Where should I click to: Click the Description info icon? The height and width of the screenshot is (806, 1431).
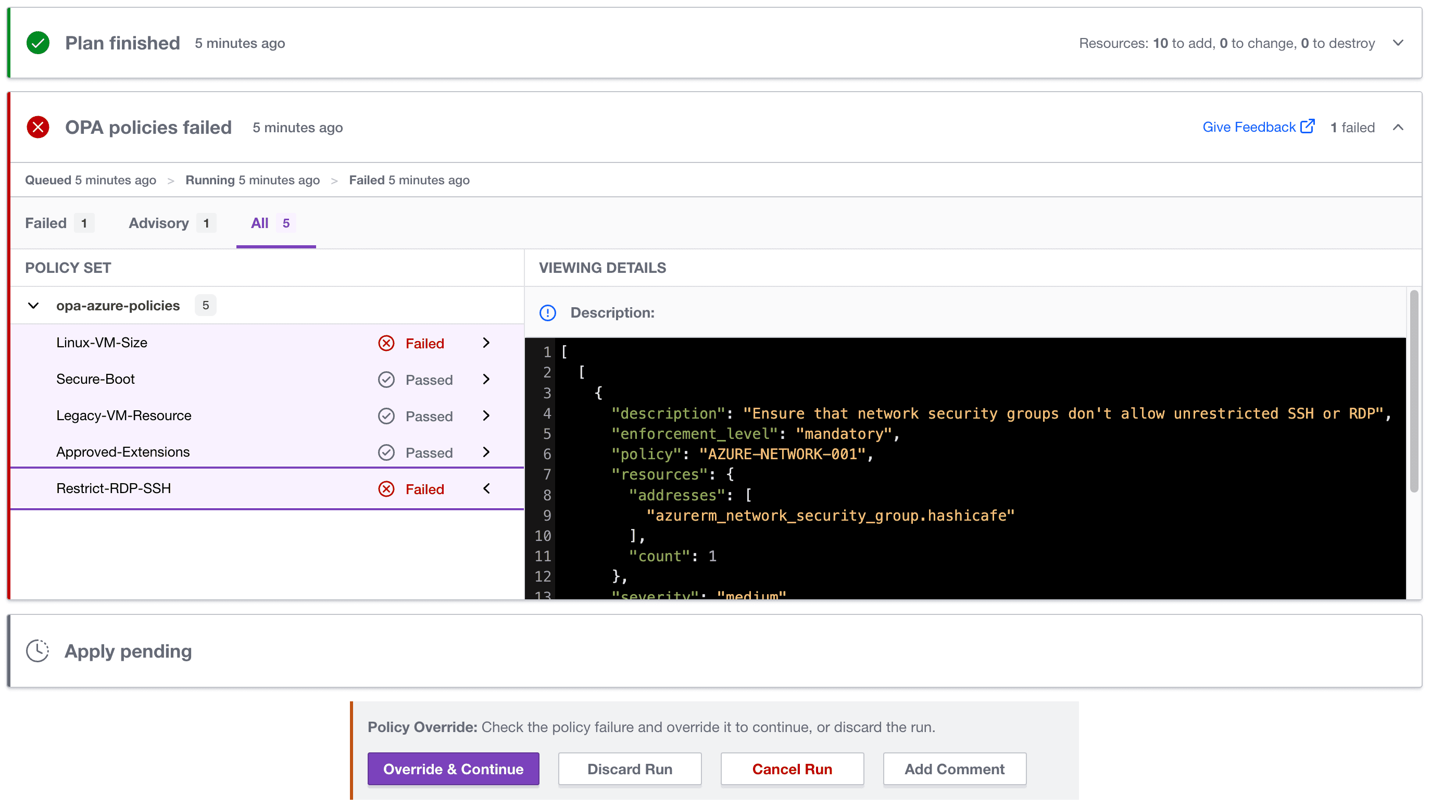coord(547,313)
